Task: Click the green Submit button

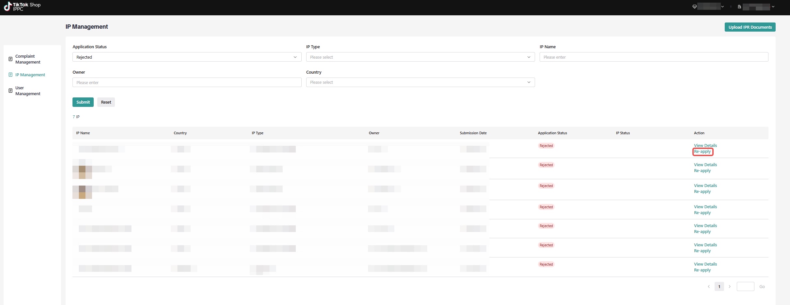Action: [83, 102]
